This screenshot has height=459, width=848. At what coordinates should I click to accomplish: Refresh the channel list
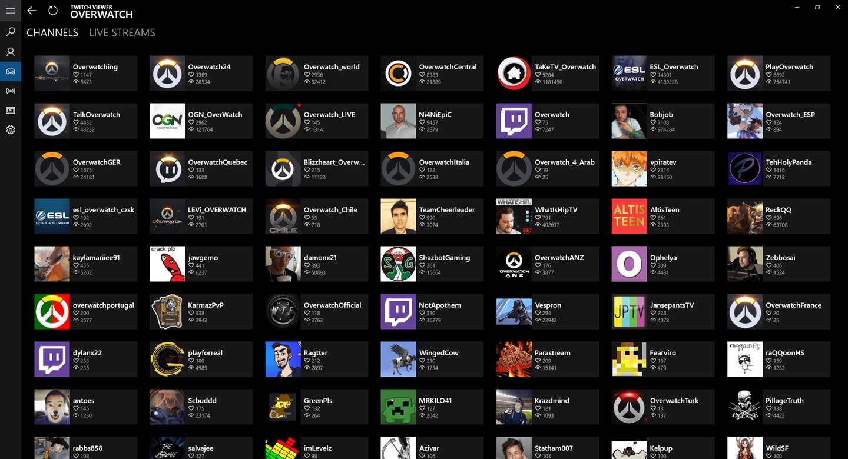point(53,11)
